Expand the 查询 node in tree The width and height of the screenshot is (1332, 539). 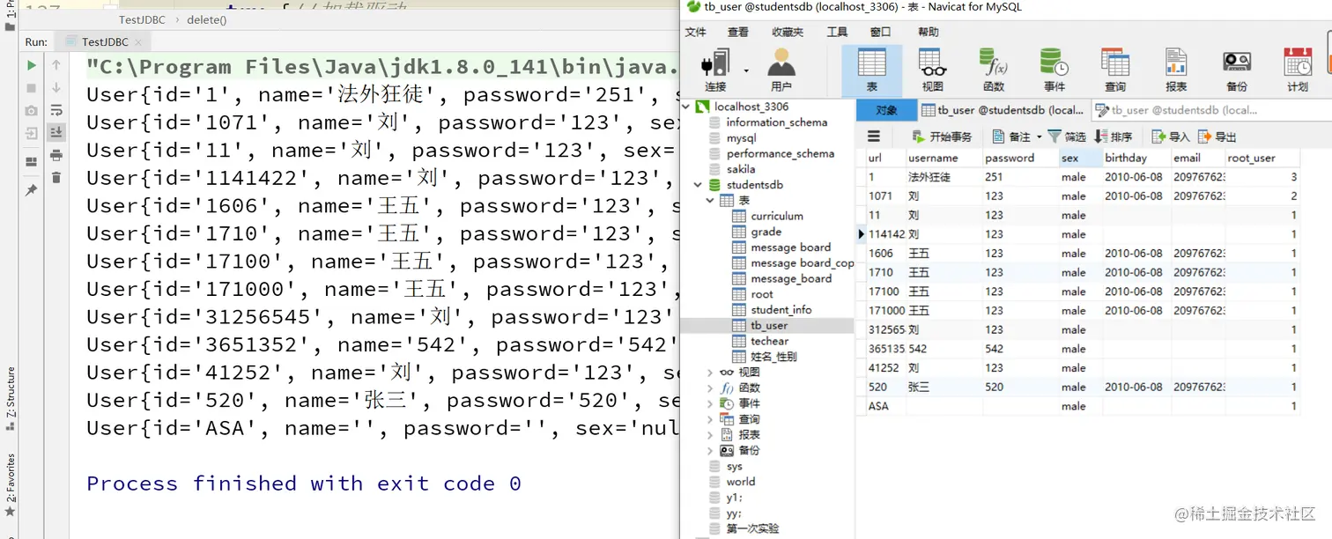pos(710,419)
